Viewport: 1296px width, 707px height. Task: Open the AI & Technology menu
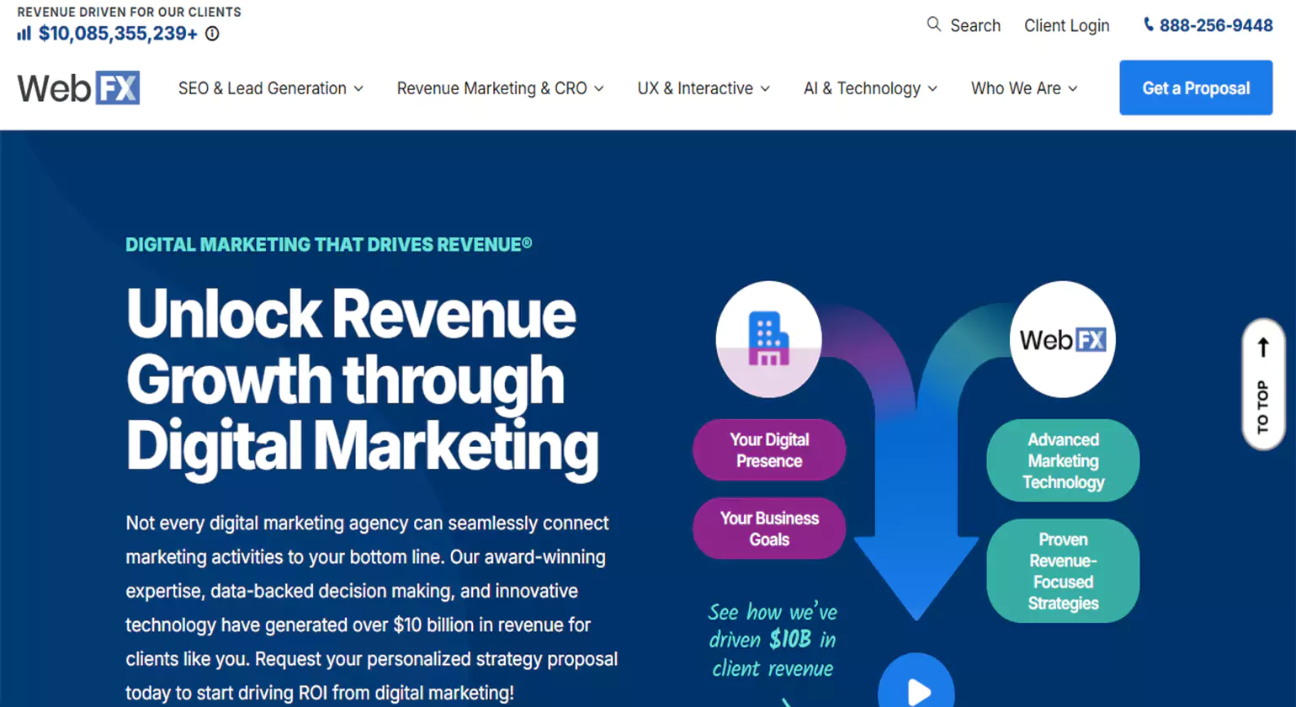coord(869,88)
